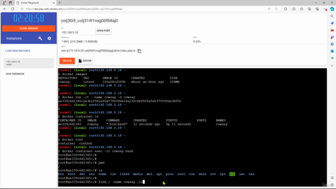Click the orange DELETE button
336x189 pixels.
tap(67, 61)
